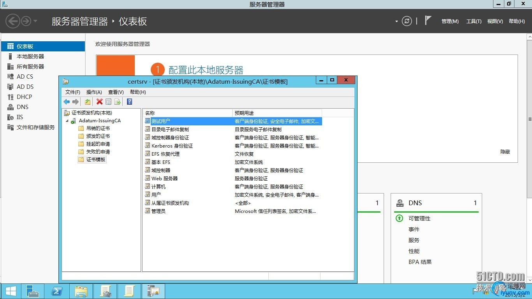Click the Adatum-IssuingCA server icon
Viewport: 532px width, 299px height.
[74, 121]
